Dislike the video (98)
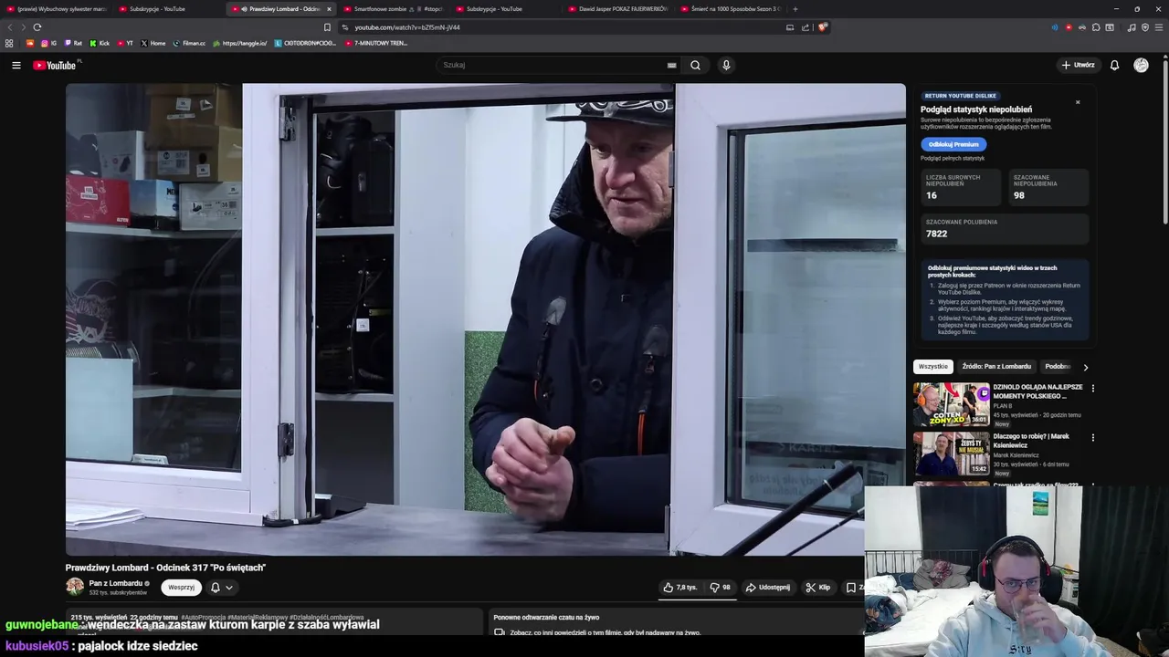Viewport: 1169px width, 657px height. (x=720, y=588)
